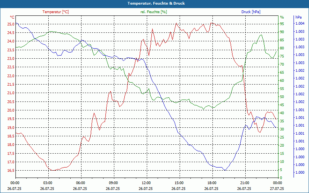The width and height of the screenshot is (309, 193).
Task: Click the green '50' humidity axis value
Action: pyautogui.click(x=282, y=97)
